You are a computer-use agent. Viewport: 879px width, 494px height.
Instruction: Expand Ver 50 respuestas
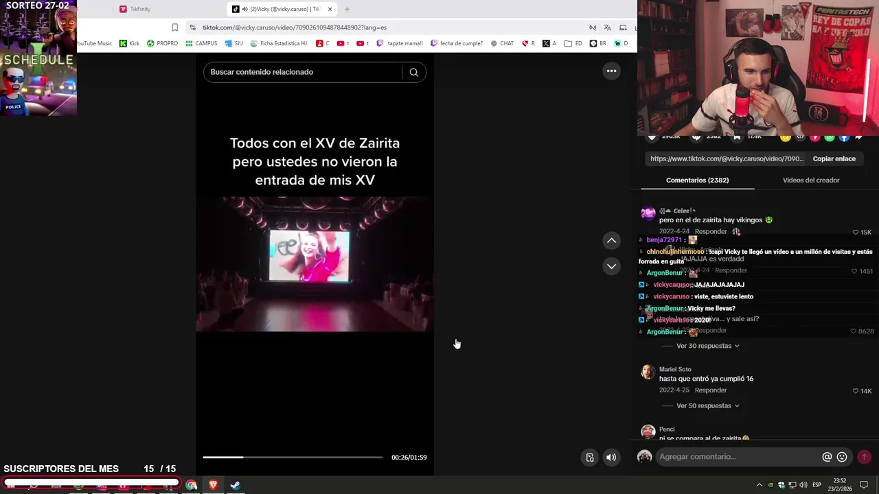[x=707, y=405]
